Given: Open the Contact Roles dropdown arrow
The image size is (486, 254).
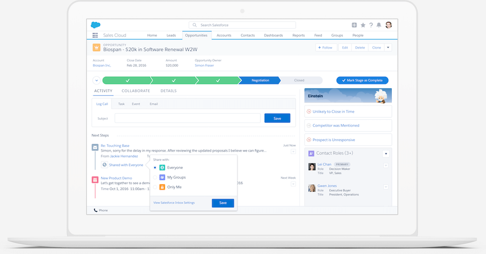Looking at the screenshot, I should (386, 153).
